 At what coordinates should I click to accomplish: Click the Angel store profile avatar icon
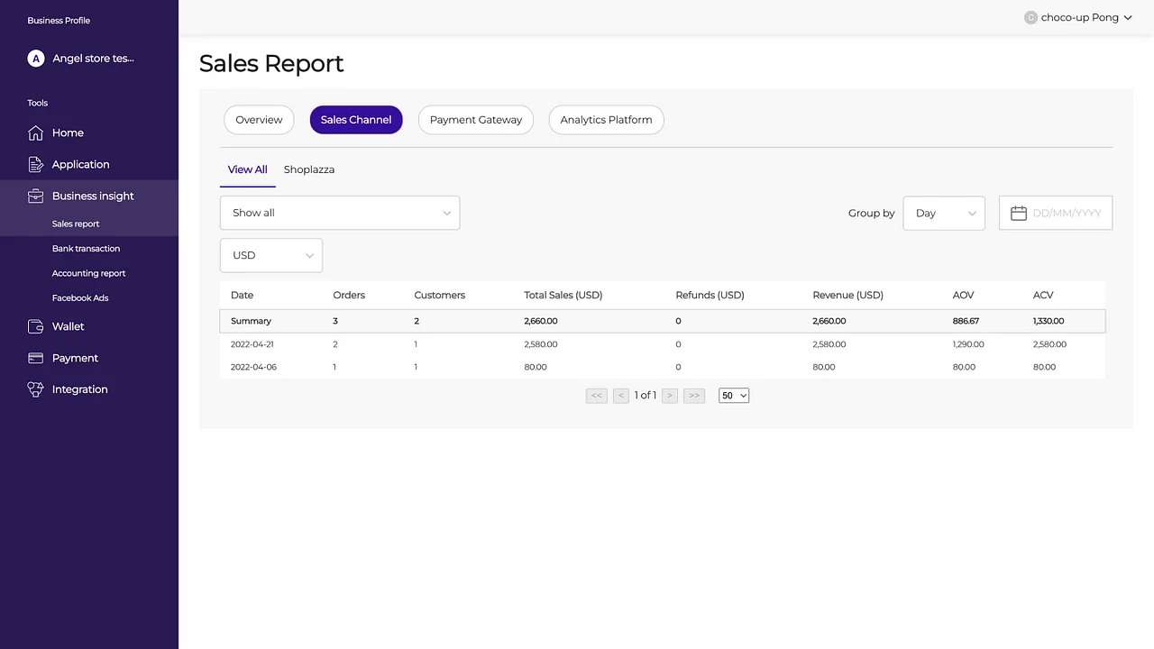pyautogui.click(x=36, y=58)
